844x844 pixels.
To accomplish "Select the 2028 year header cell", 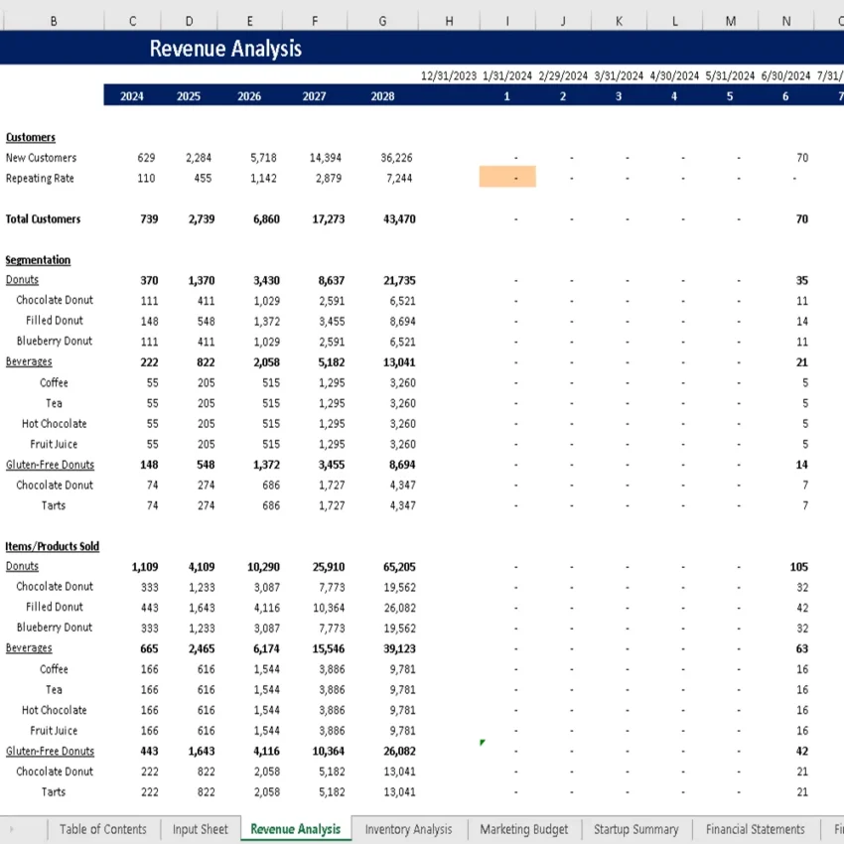I will 382,95.
